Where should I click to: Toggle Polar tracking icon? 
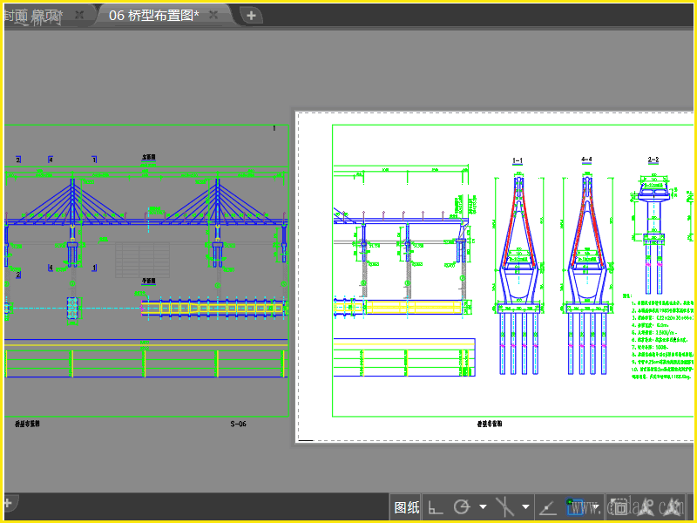(462, 506)
